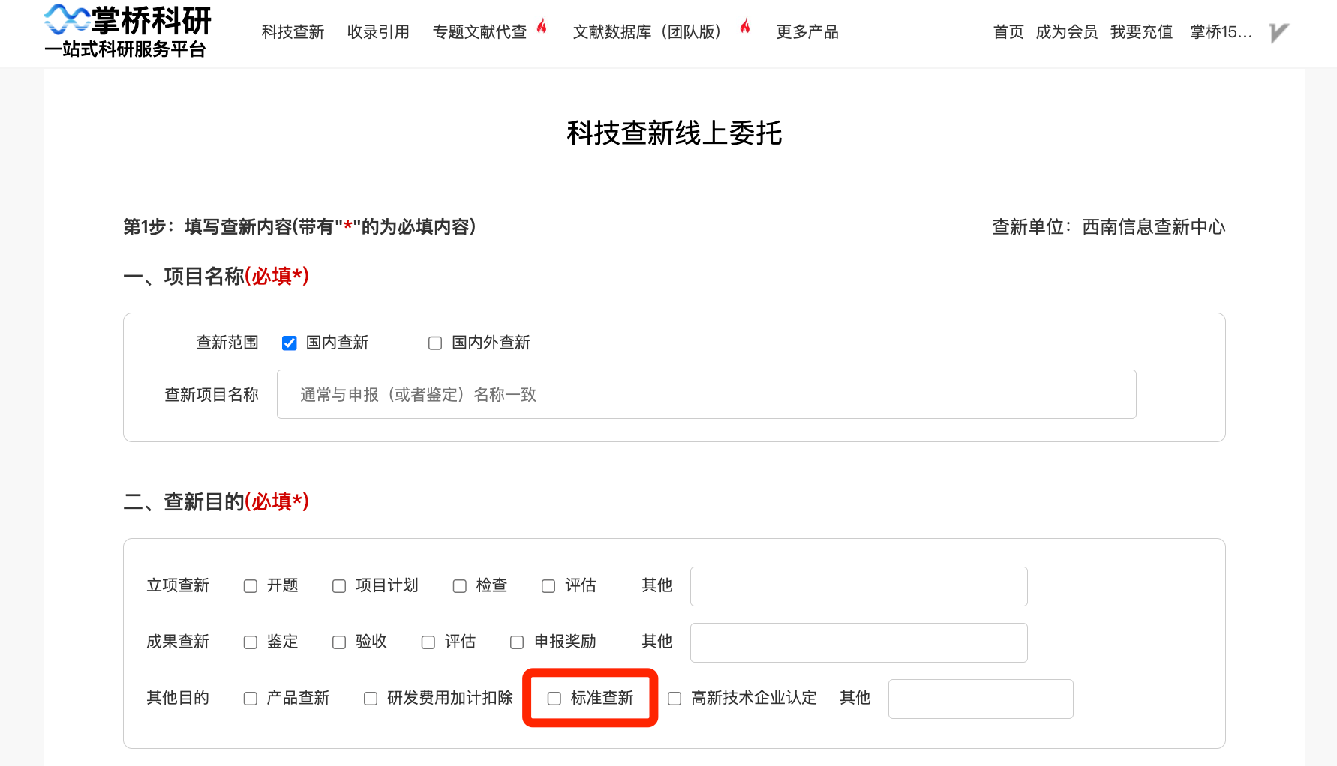Image resolution: width=1337 pixels, height=766 pixels.
Task: Click the 查新单位：西南信息查新中心 text
Action: [1108, 227]
